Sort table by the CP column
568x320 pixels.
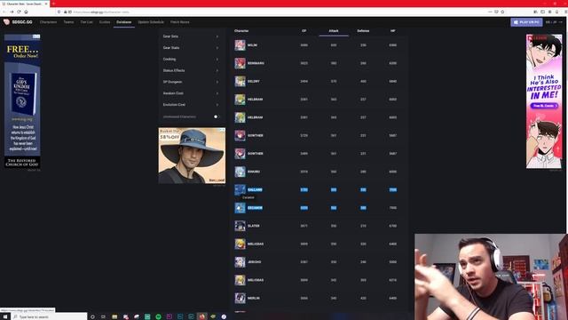tap(304, 31)
